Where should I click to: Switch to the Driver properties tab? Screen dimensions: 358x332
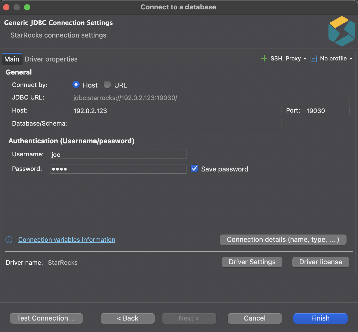51,59
